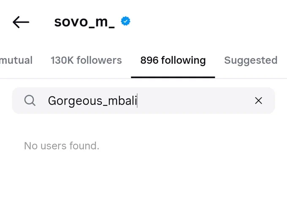The image size is (287, 204).
Task: Switch to the 130K followers tab
Action: click(86, 60)
